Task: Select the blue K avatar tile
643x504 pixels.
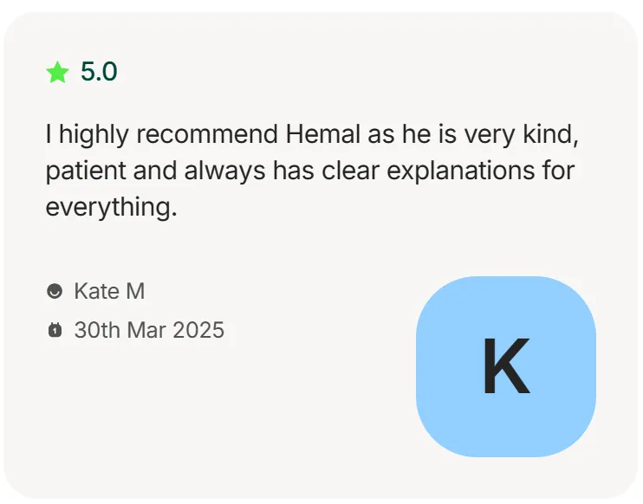Action: click(x=506, y=366)
